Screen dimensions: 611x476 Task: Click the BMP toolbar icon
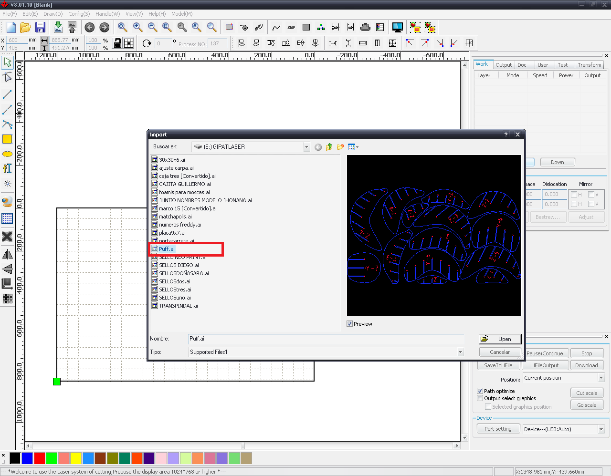point(291,27)
